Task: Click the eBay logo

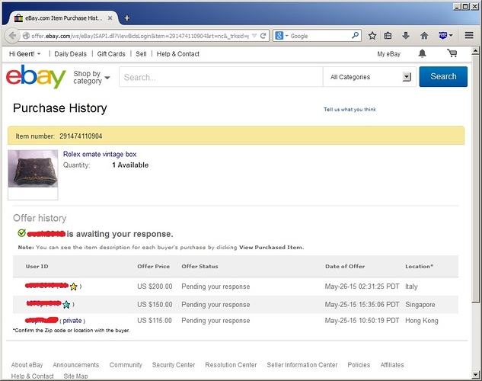Action: point(36,76)
